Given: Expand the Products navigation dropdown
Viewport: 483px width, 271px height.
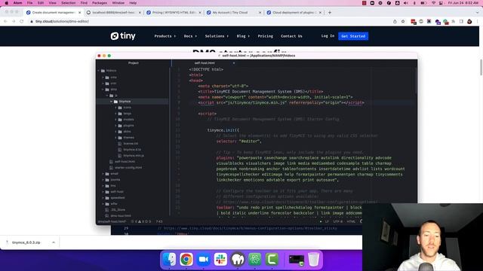Looking at the screenshot, I should pyautogui.click(x=165, y=36).
